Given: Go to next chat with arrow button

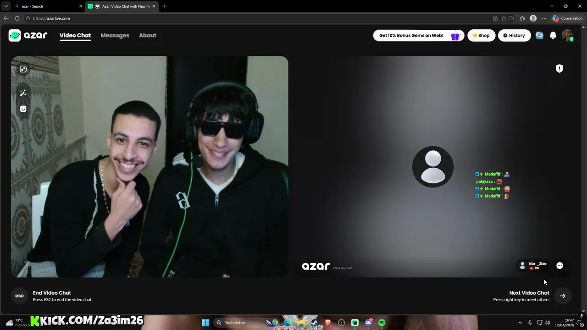Looking at the screenshot, I should tap(563, 296).
